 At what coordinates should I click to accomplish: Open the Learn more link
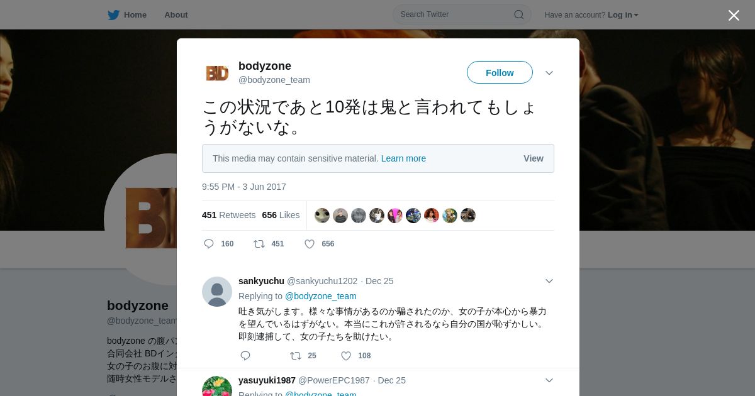(403, 158)
